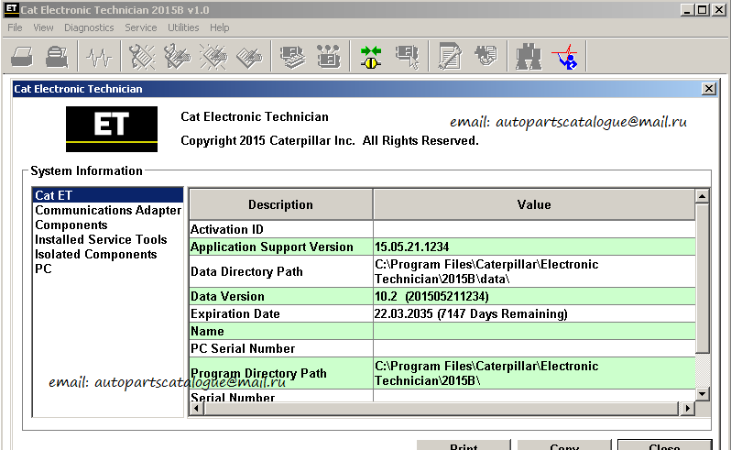
Task: Click the Data Directory Path label
Action: tap(246, 271)
